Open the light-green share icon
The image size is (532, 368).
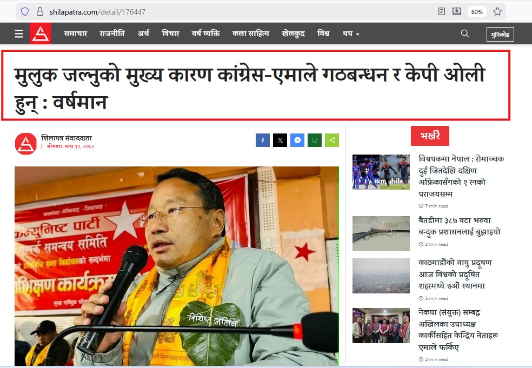pos(332,140)
